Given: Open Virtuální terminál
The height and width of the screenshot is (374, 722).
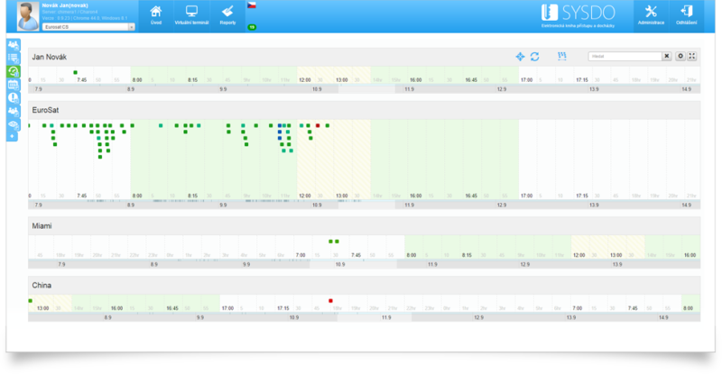Looking at the screenshot, I should coord(191,15).
